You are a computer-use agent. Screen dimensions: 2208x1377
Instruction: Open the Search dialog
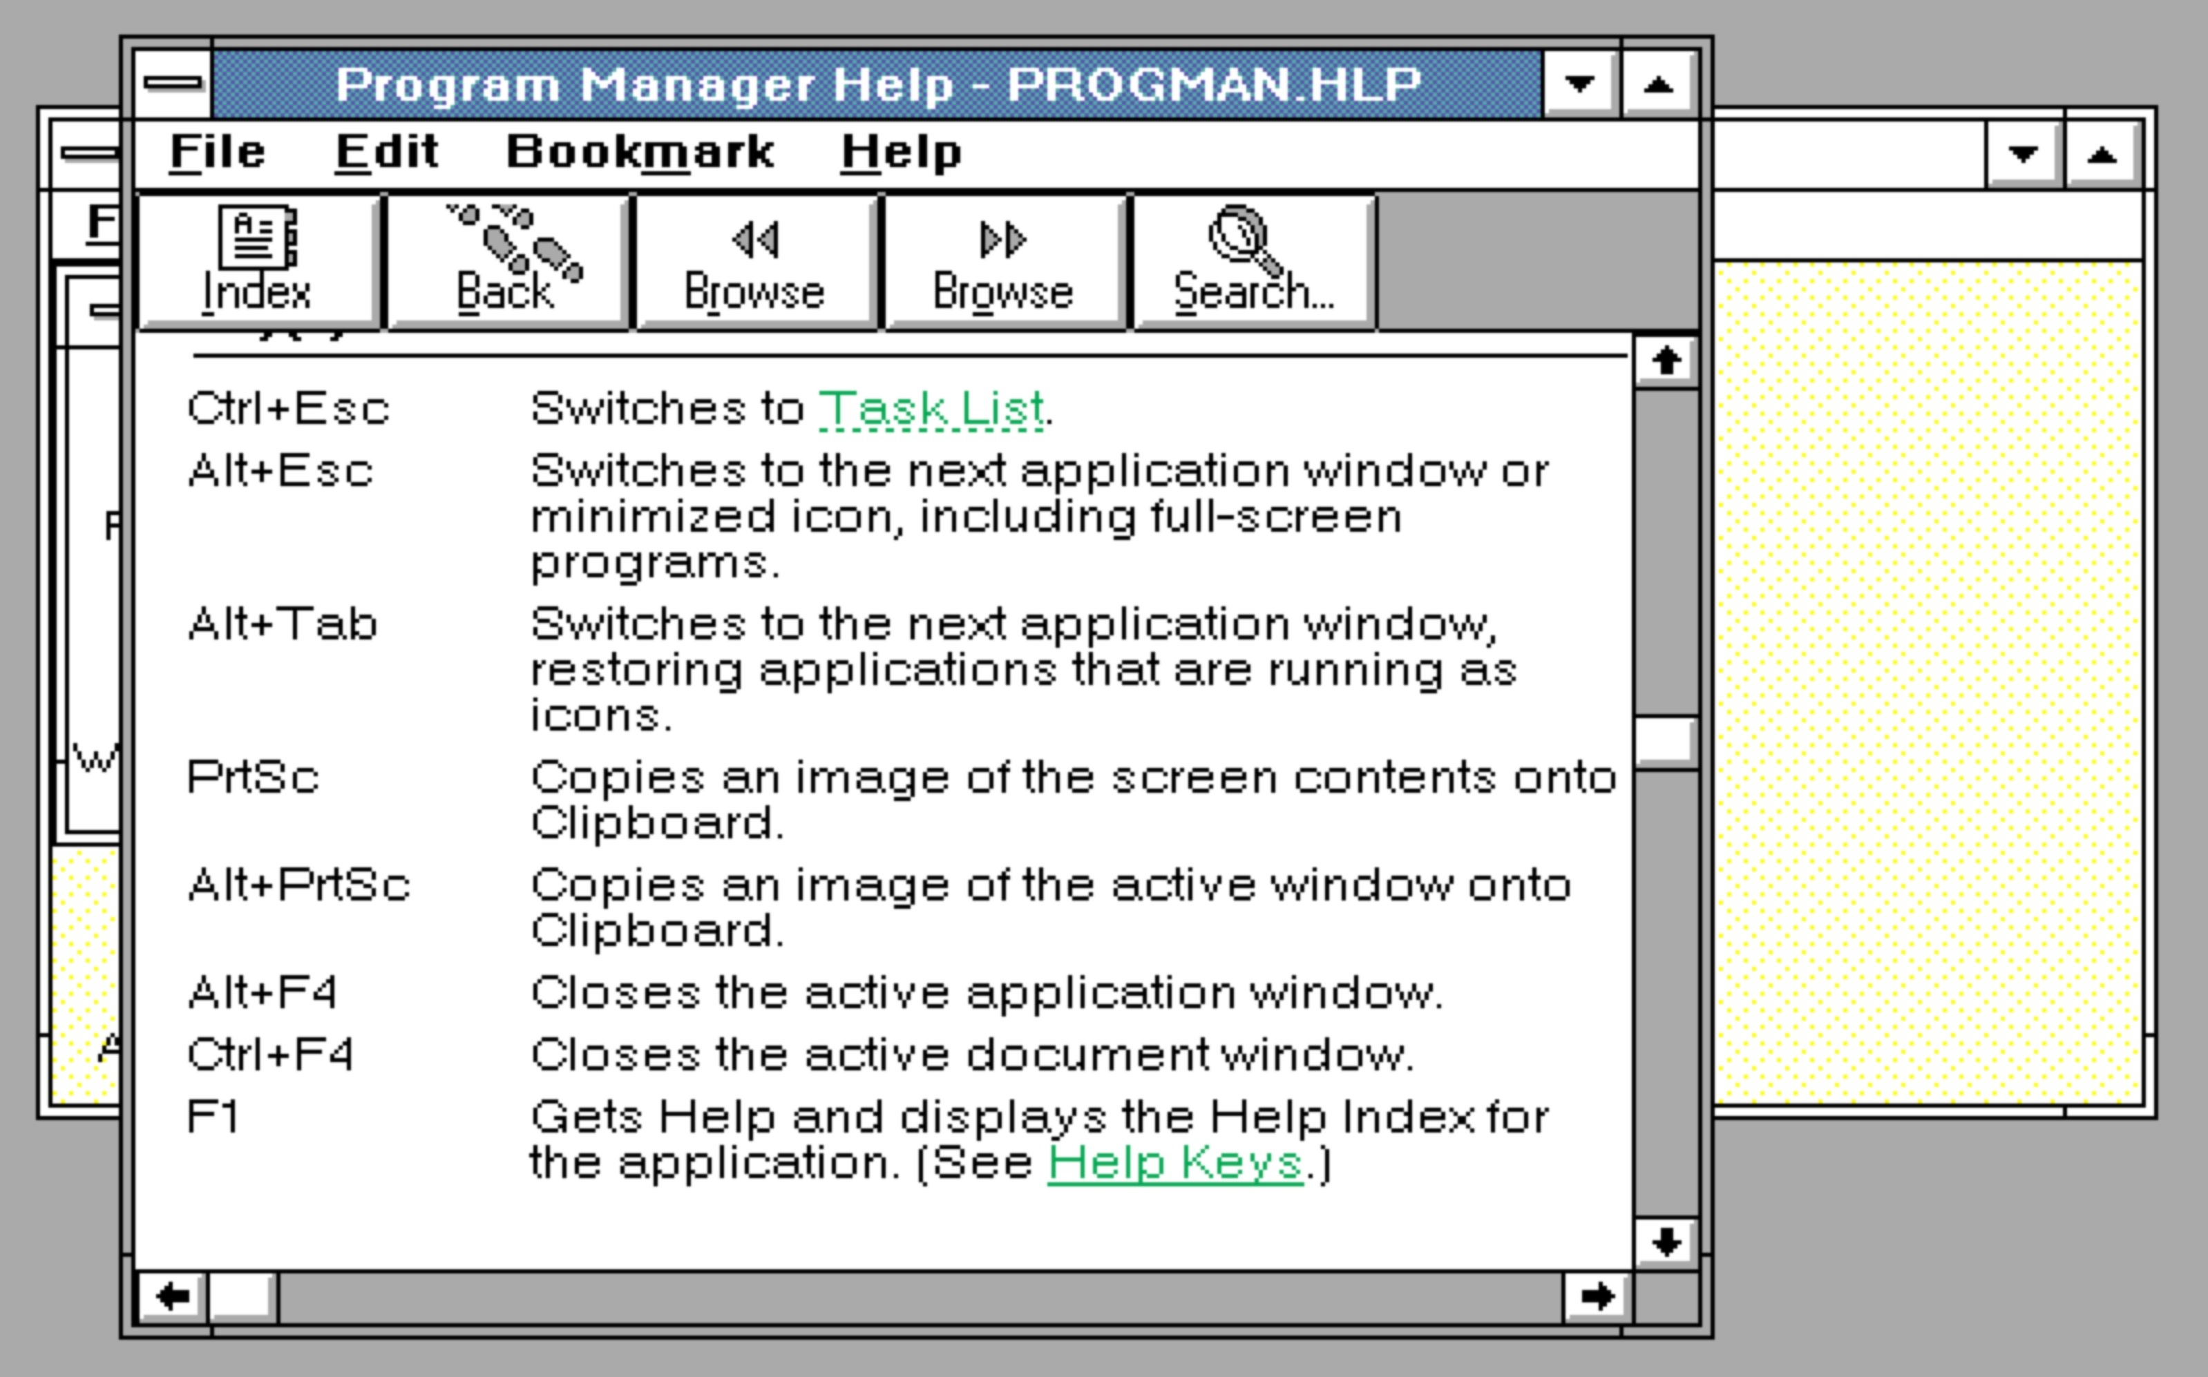1252,260
